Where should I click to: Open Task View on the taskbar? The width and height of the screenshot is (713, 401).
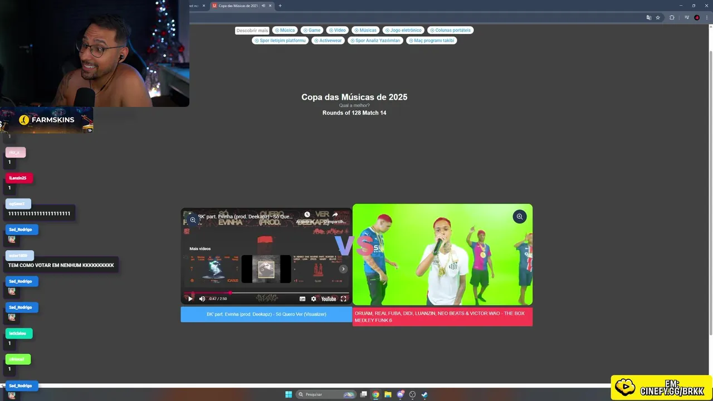364,394
